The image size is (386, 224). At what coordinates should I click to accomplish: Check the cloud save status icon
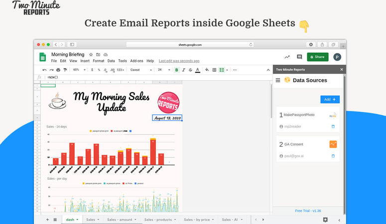(106, 55)
